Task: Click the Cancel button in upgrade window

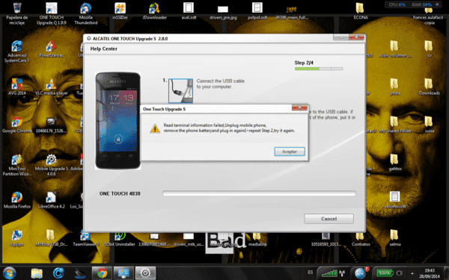Action: 329,219
